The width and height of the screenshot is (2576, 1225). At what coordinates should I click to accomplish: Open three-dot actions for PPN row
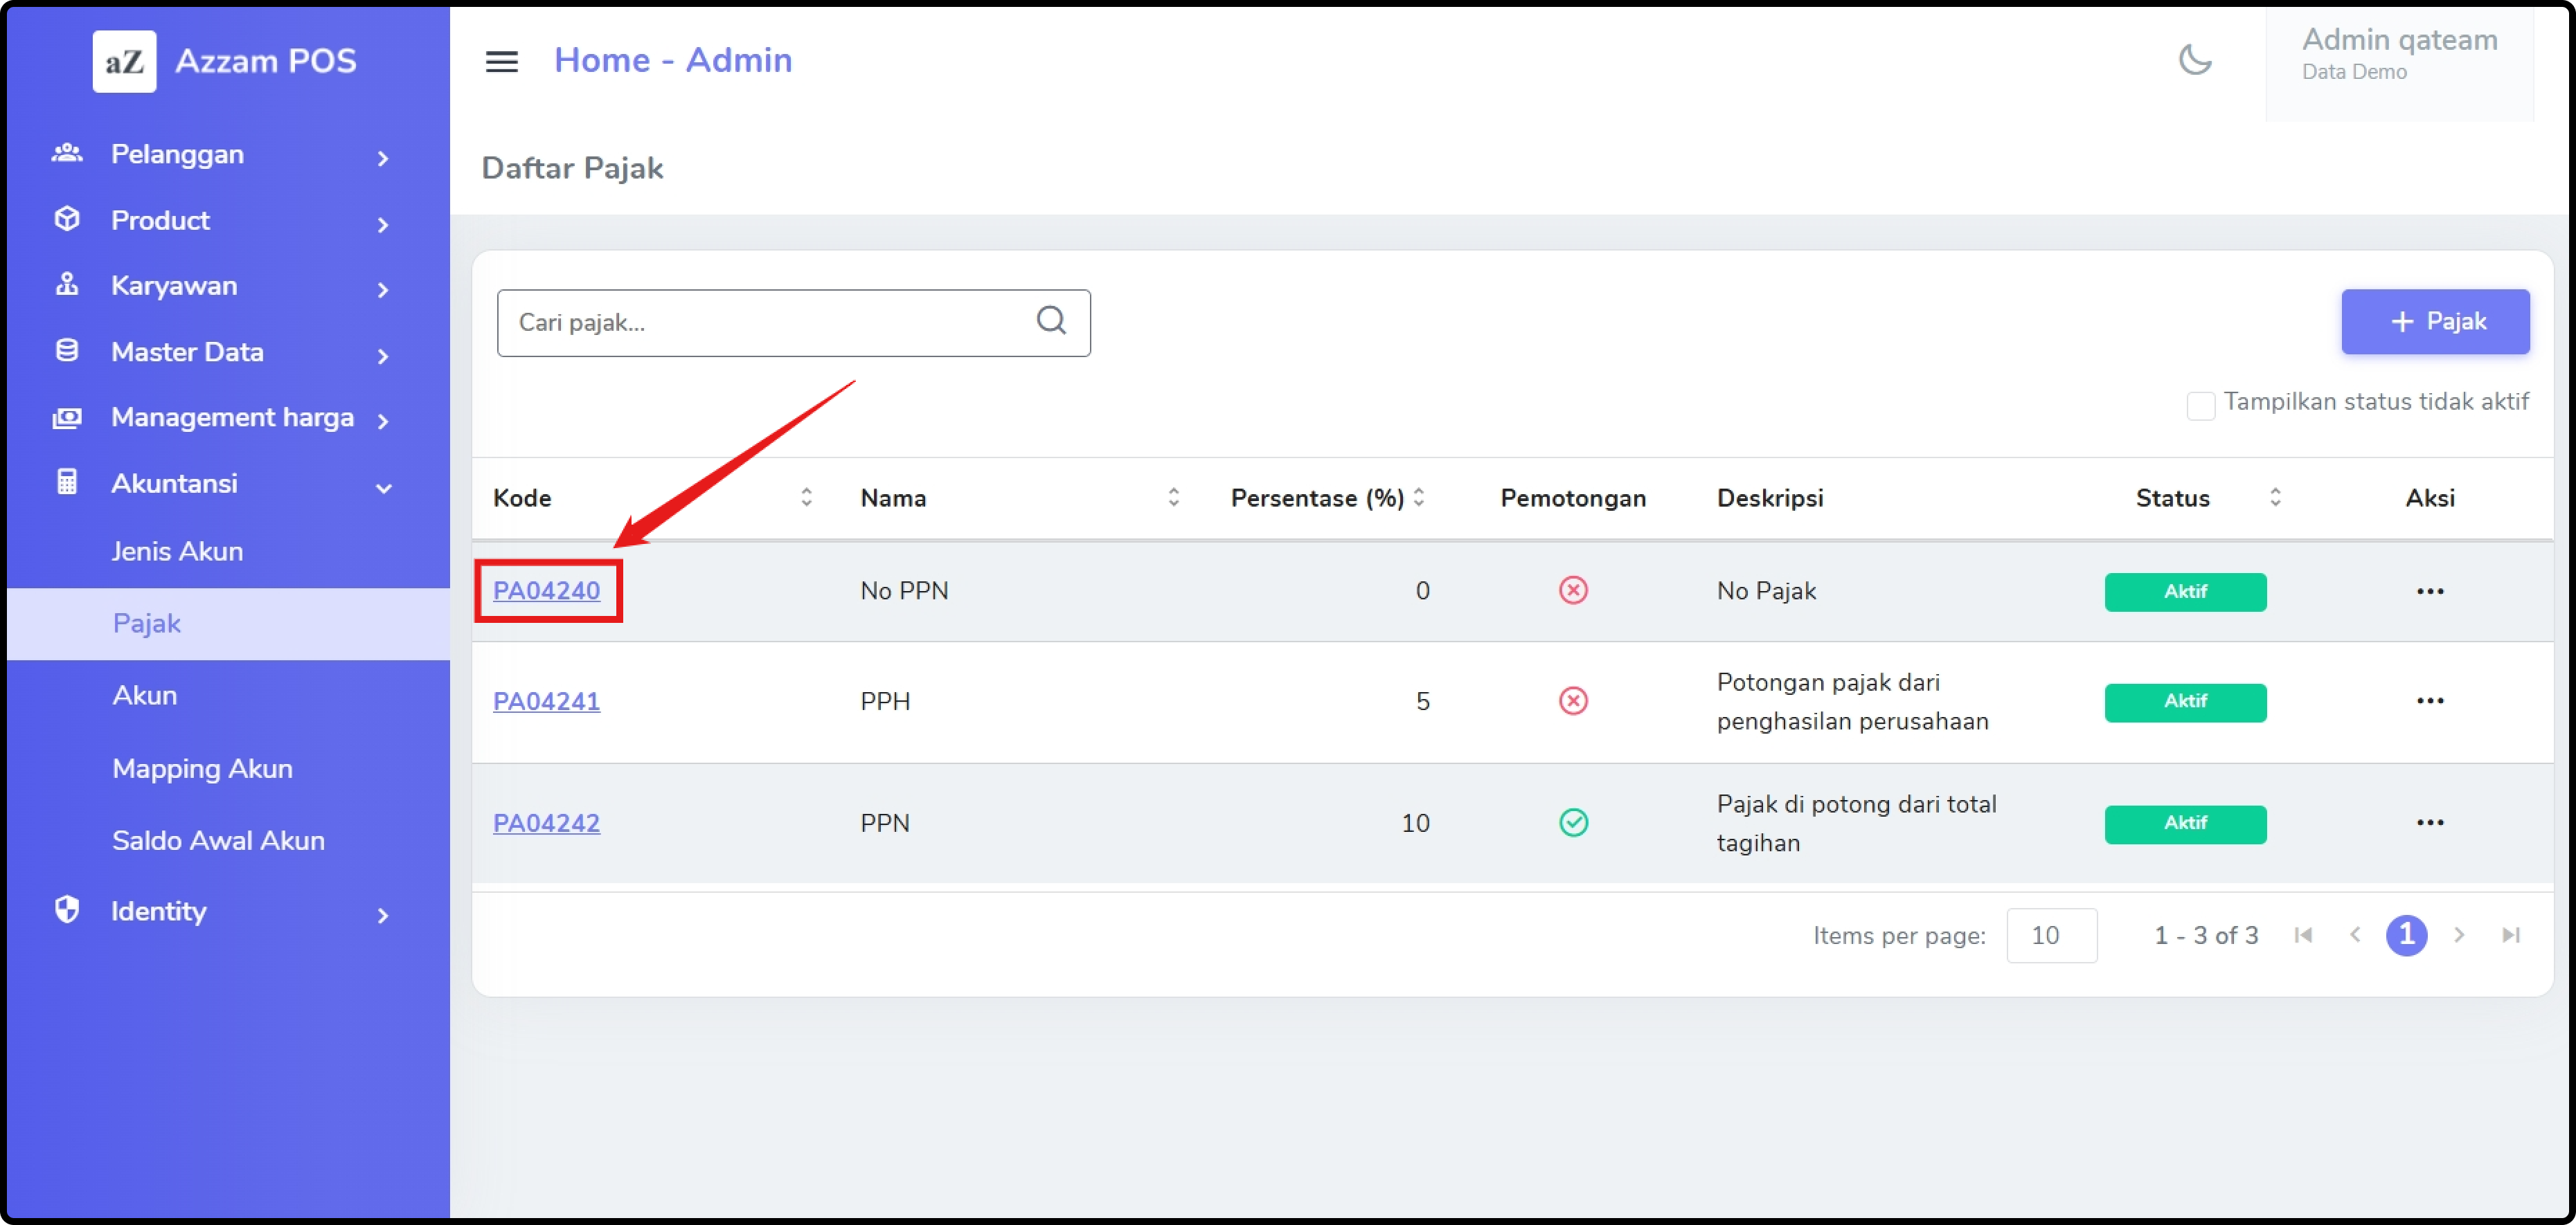[2429, 822]
